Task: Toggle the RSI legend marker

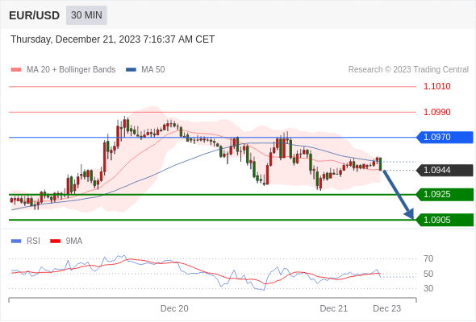Action: tap(16, 242)
